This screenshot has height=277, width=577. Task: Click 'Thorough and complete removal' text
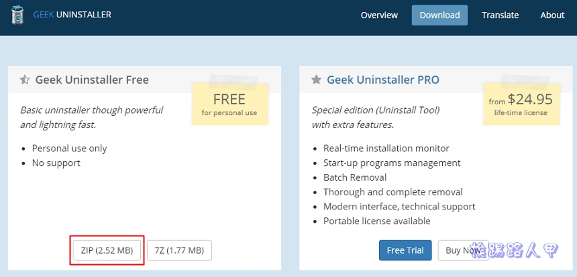point(393,192)
